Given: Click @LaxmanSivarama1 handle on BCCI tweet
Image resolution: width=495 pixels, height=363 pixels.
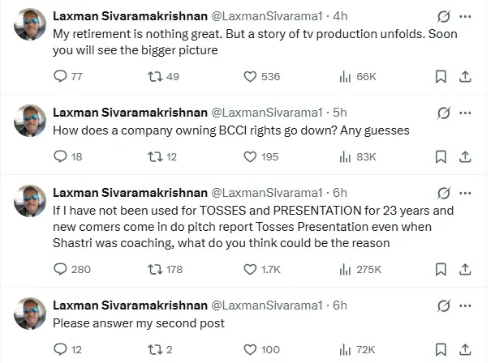Looking at the screenshot, I should click(x=267, y=112).
